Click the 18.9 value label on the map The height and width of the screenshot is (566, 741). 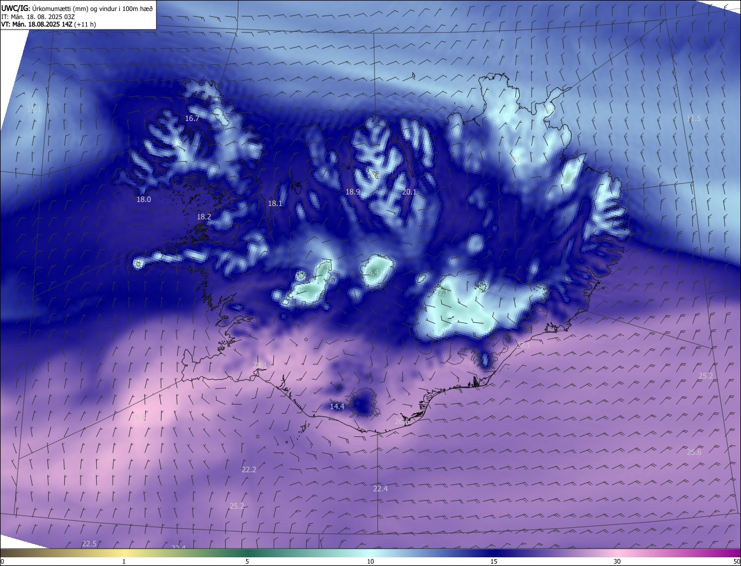pyautogui.click(x=353, y=192)
